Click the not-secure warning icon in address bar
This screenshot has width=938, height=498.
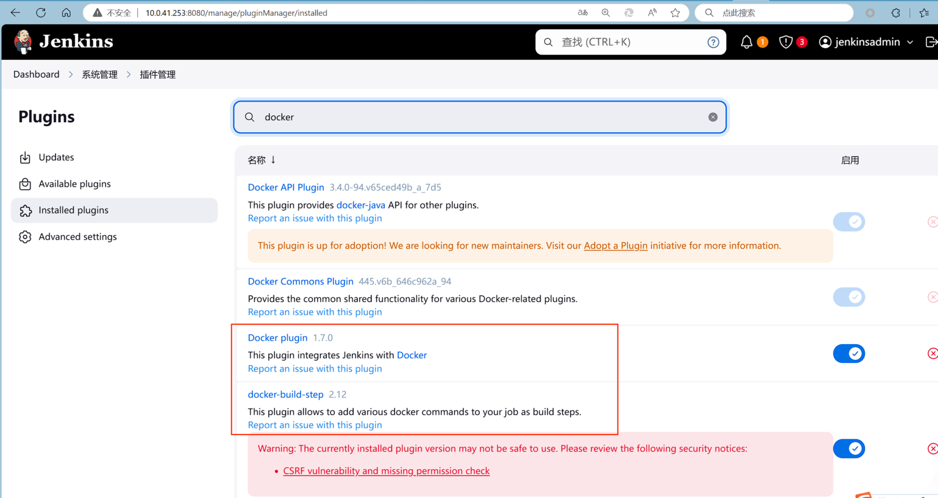point(97,13)
